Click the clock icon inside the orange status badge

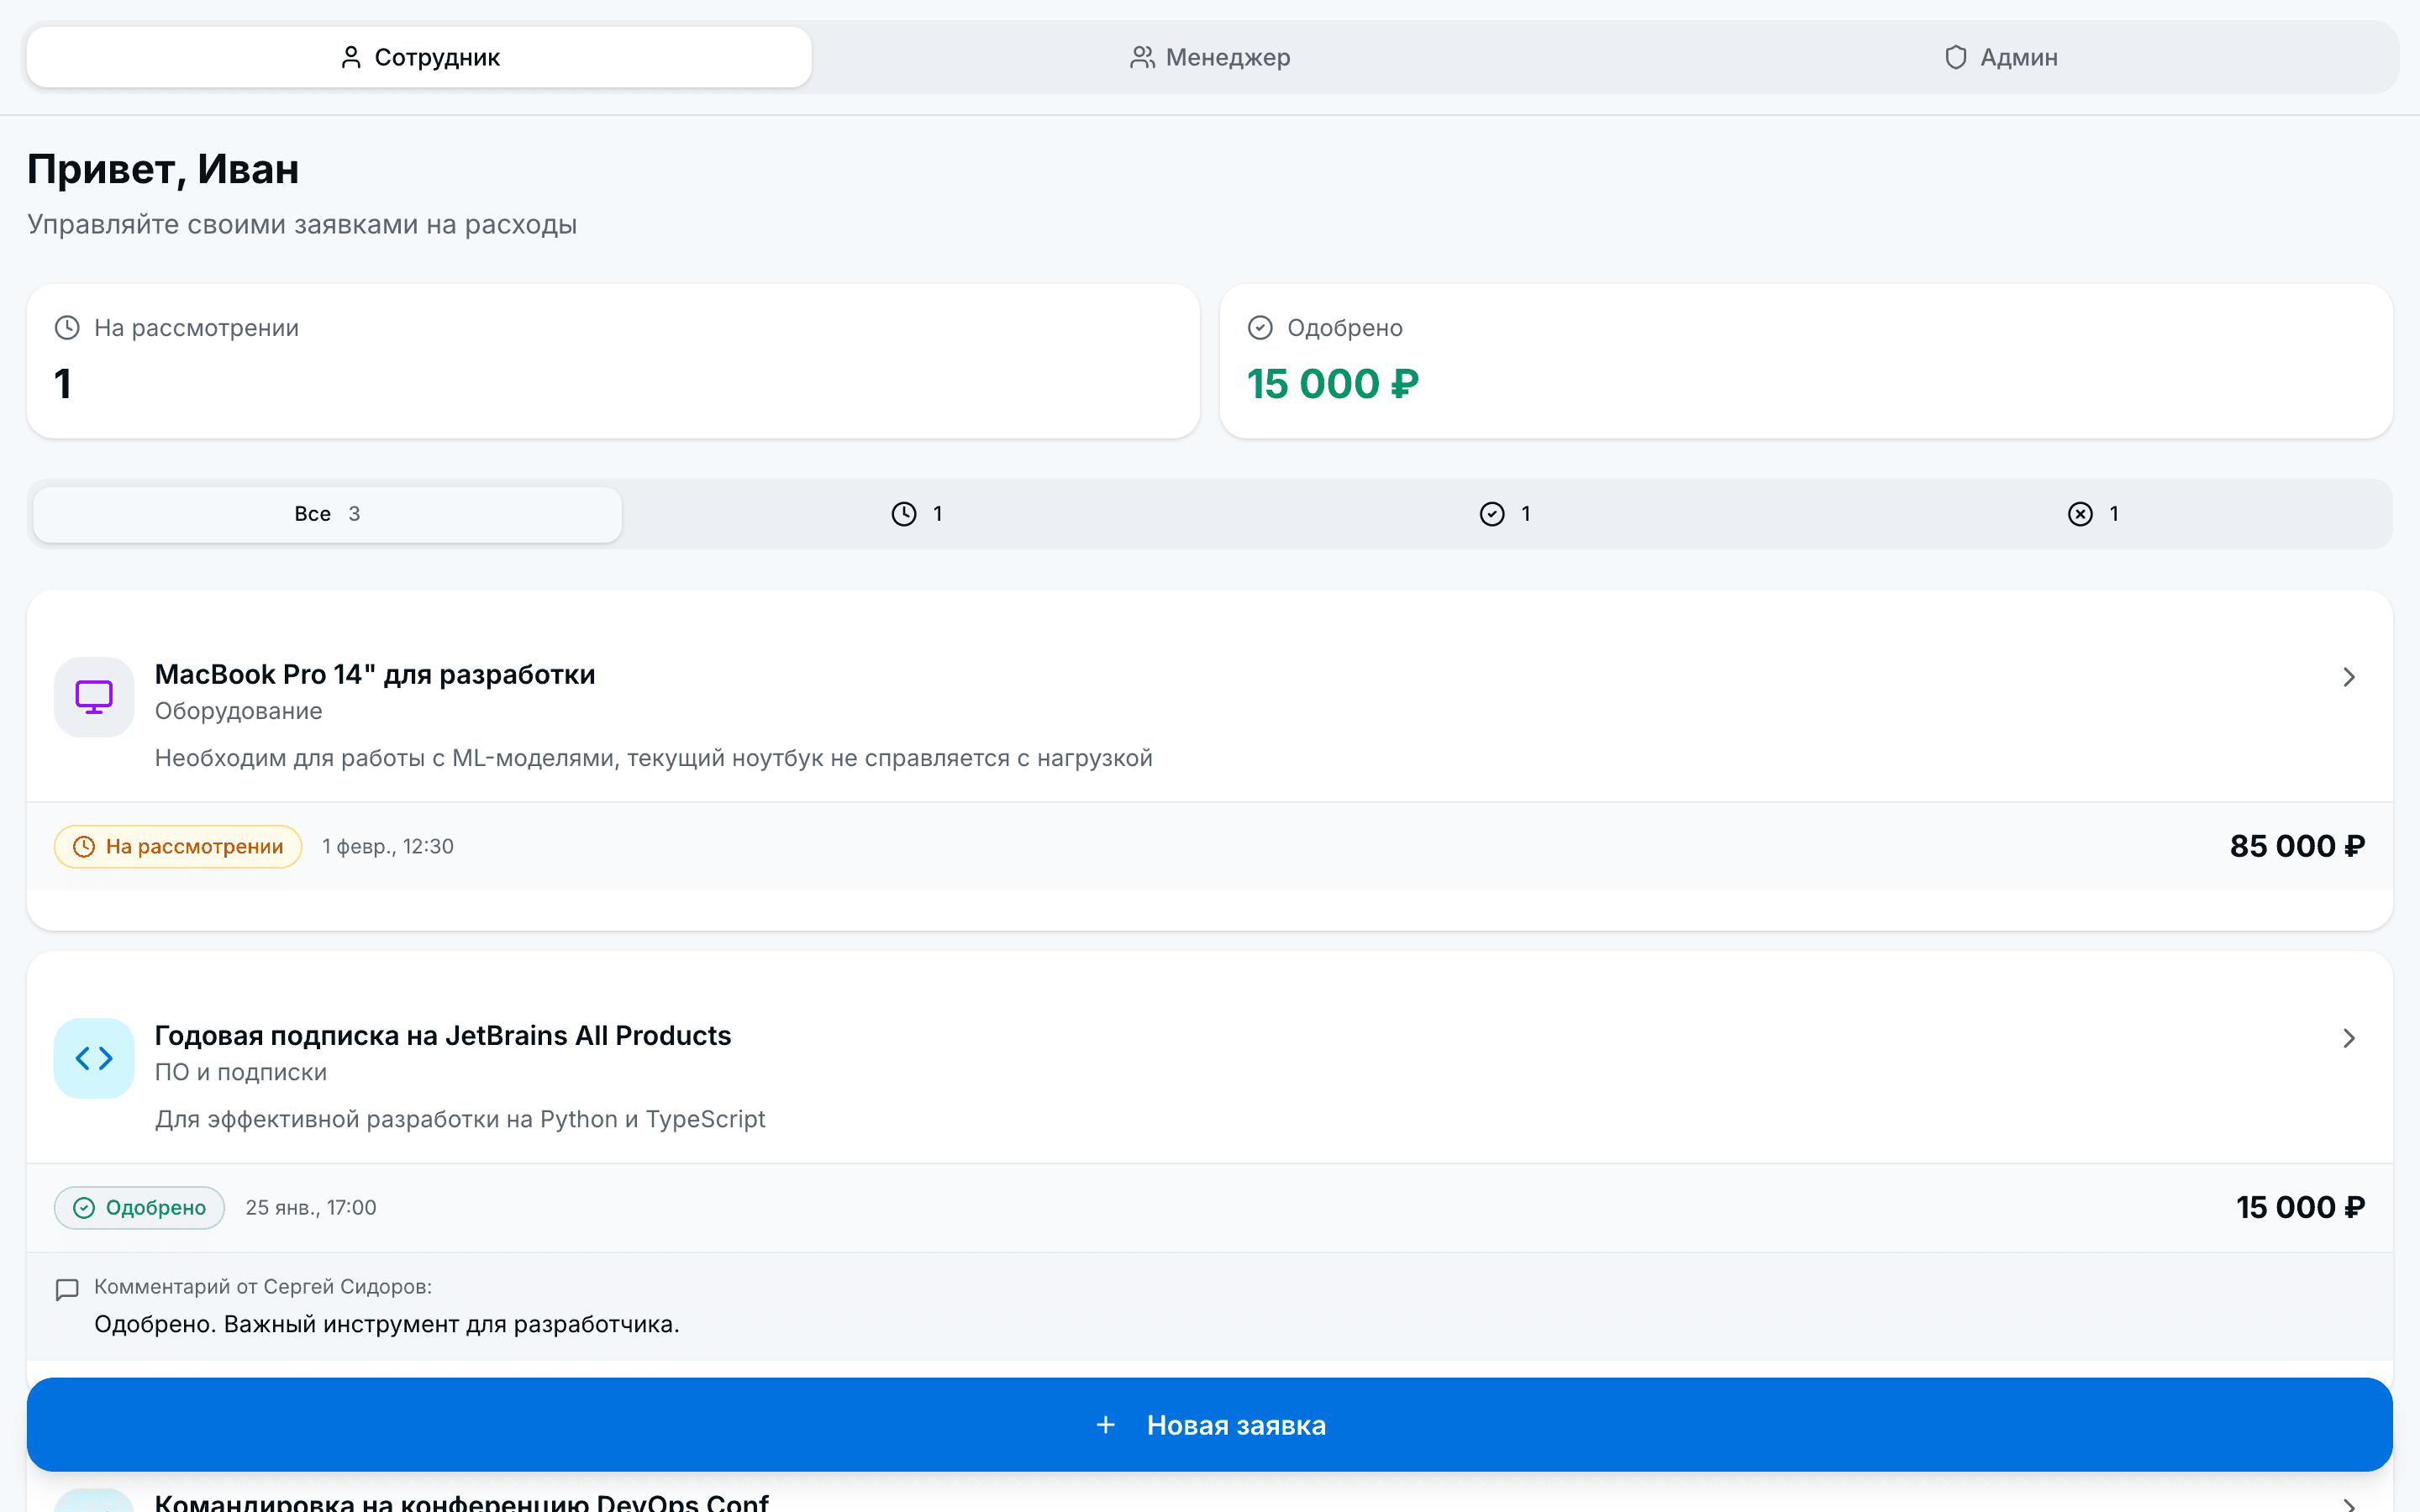pyautogui.click(x=84, y=846)
